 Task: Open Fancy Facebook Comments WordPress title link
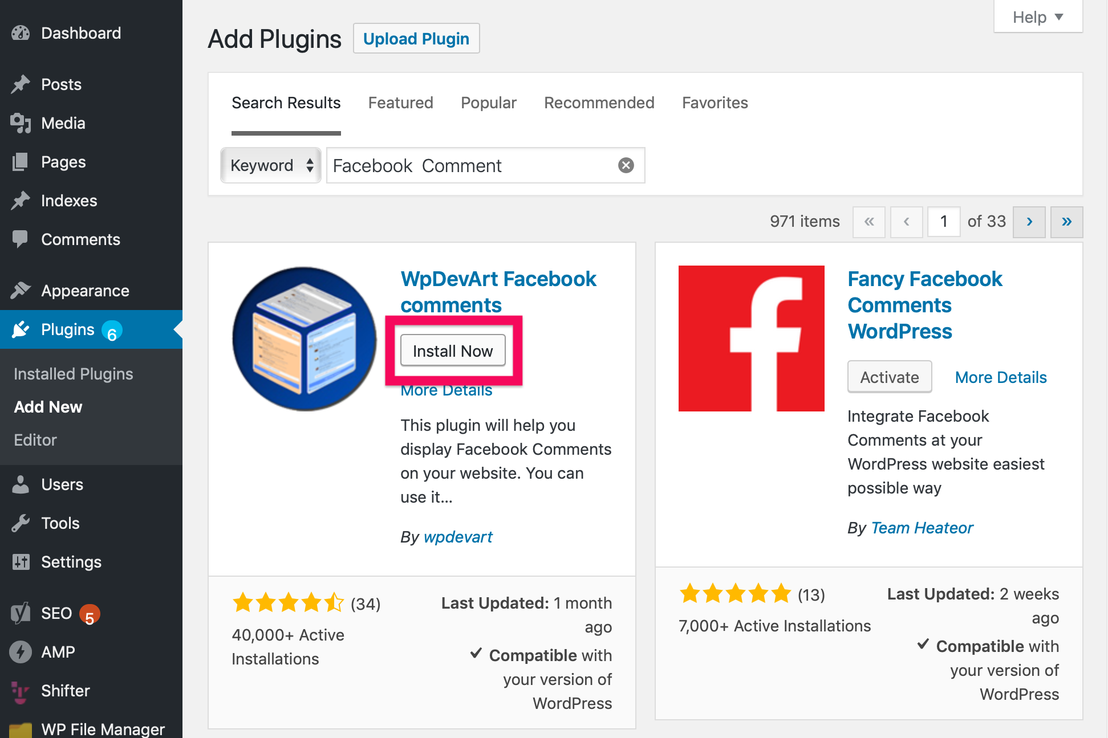(925, 305)
